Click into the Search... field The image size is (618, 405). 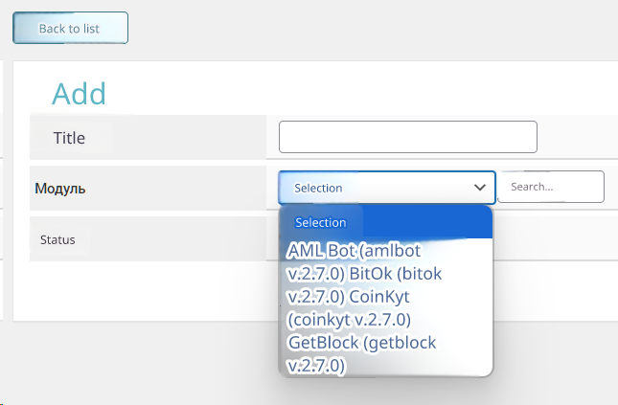pos(550,187)
